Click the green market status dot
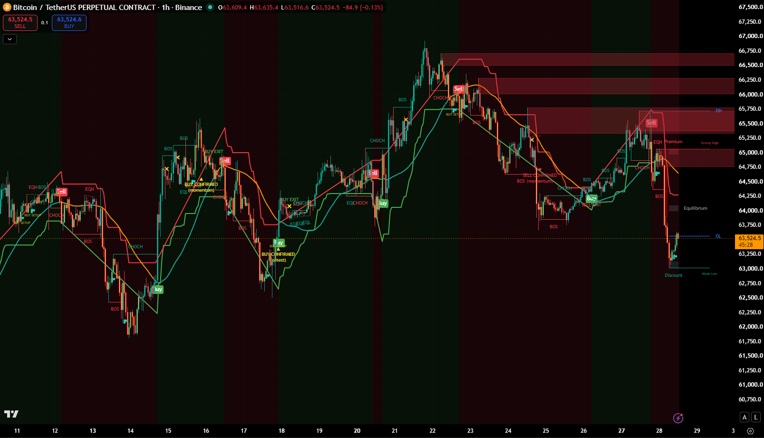The width and height of the screenshot is (764, 438). tap(210, 7)
